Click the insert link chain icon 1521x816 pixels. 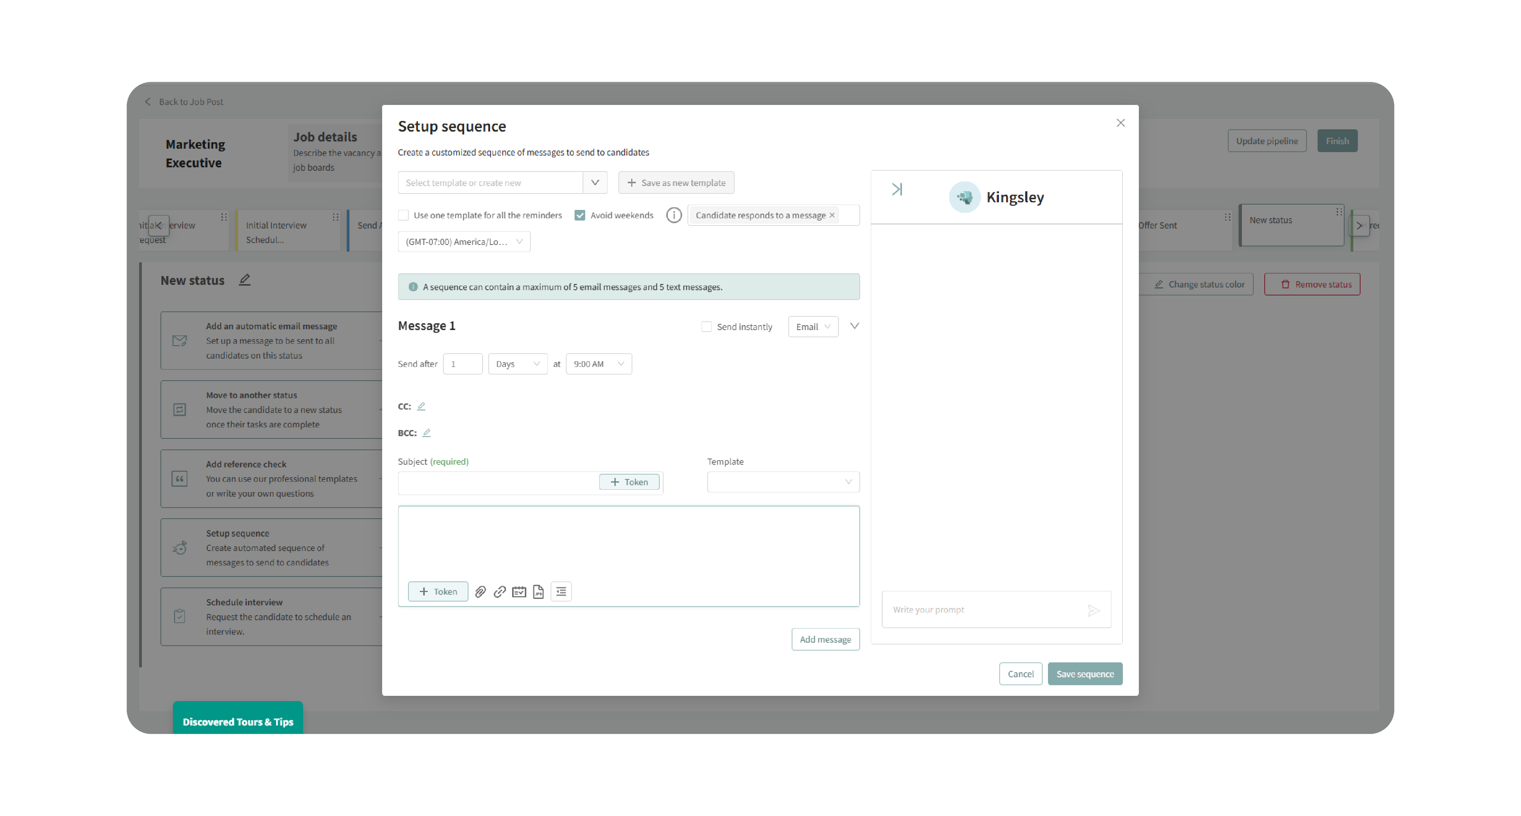pyautogui.click(x=500, y=592)
